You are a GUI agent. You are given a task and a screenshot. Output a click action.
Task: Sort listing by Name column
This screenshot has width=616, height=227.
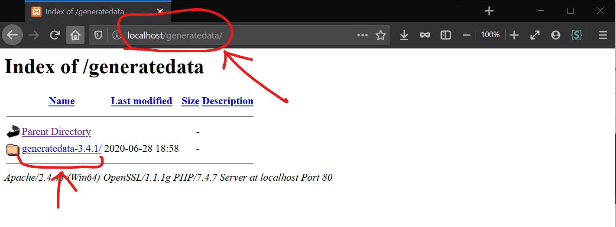point(62,101)
